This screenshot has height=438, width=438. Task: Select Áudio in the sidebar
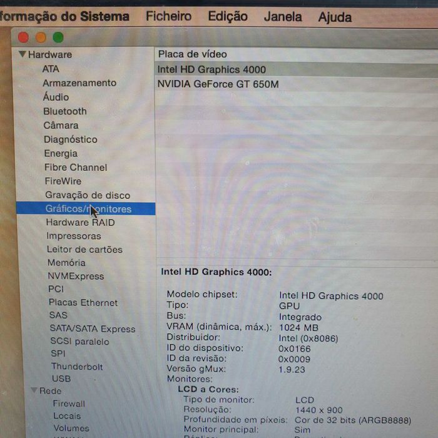[x=56, y=96]
